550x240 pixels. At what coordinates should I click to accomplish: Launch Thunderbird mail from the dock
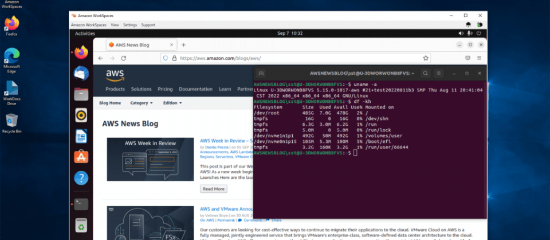coord(81,74)
